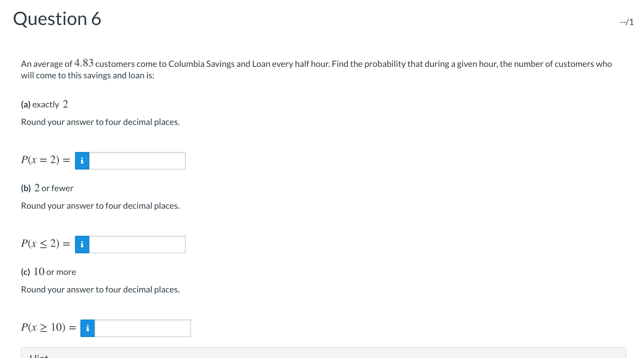Click the part (c) "10 or more" label
Screen dimensions: 641x358
coord(48,272)
